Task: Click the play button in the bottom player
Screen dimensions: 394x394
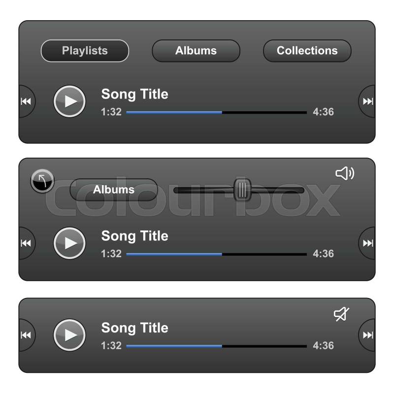Action: (x=69, y=335)
